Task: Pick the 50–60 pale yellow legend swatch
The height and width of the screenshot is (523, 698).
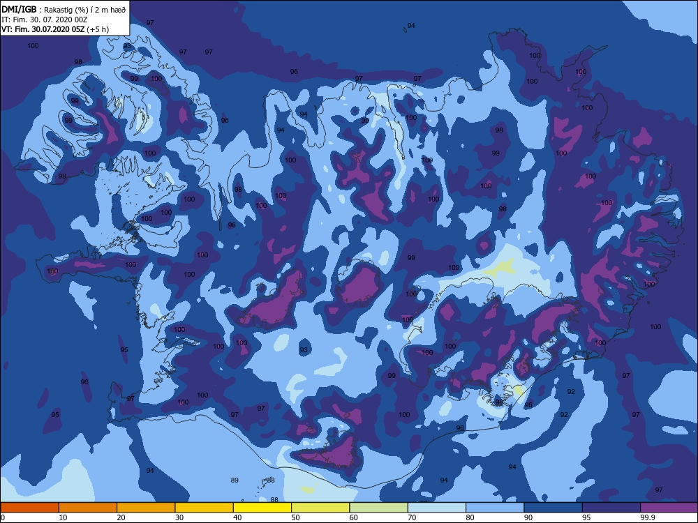Action: click(x=320, y=508)
